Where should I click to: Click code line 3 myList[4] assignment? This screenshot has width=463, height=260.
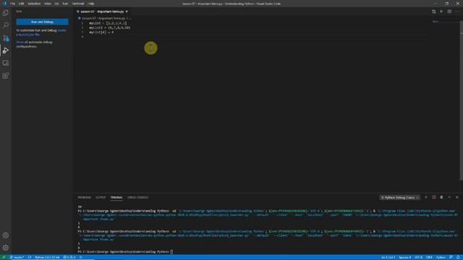[x=101, y=32]
